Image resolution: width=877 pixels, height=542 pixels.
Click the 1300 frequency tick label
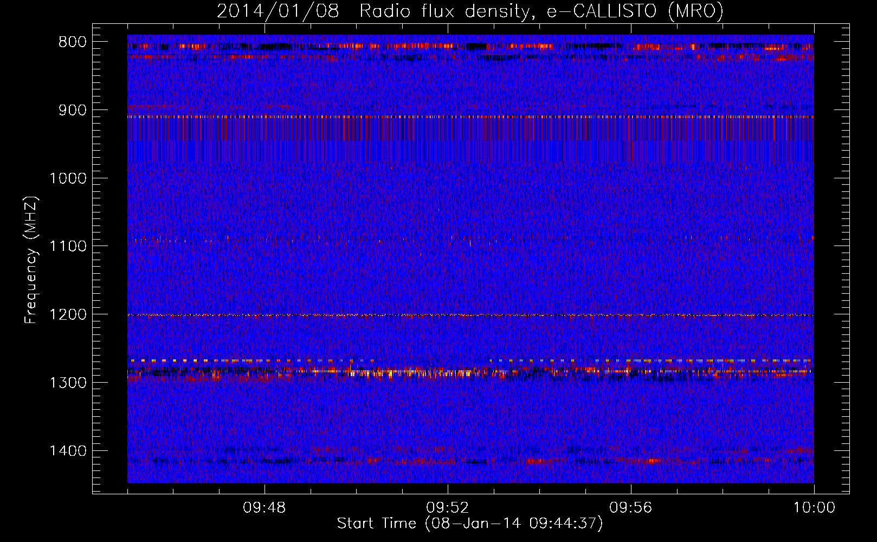pos(68,383)
